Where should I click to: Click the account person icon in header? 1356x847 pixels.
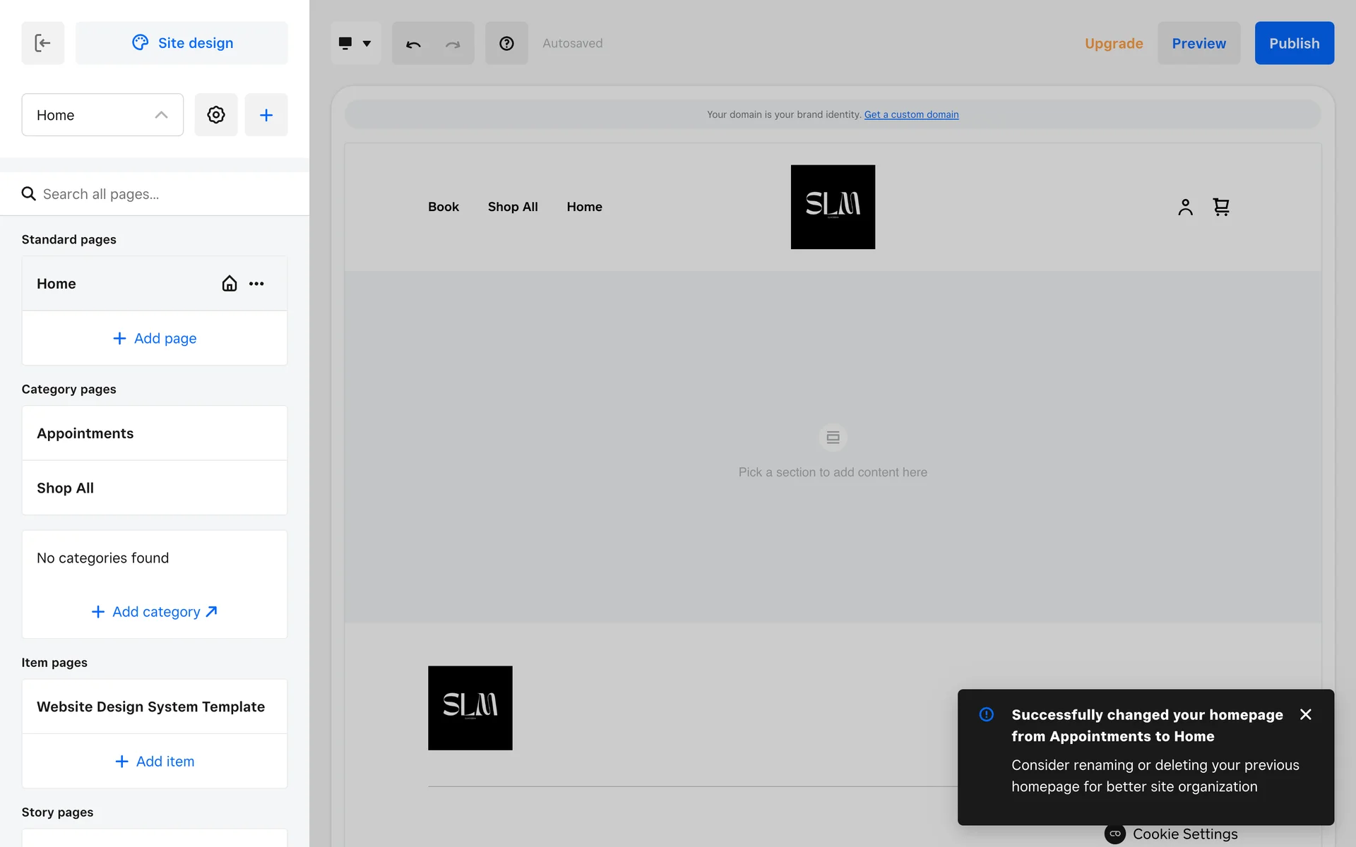tap(1185, 207)
